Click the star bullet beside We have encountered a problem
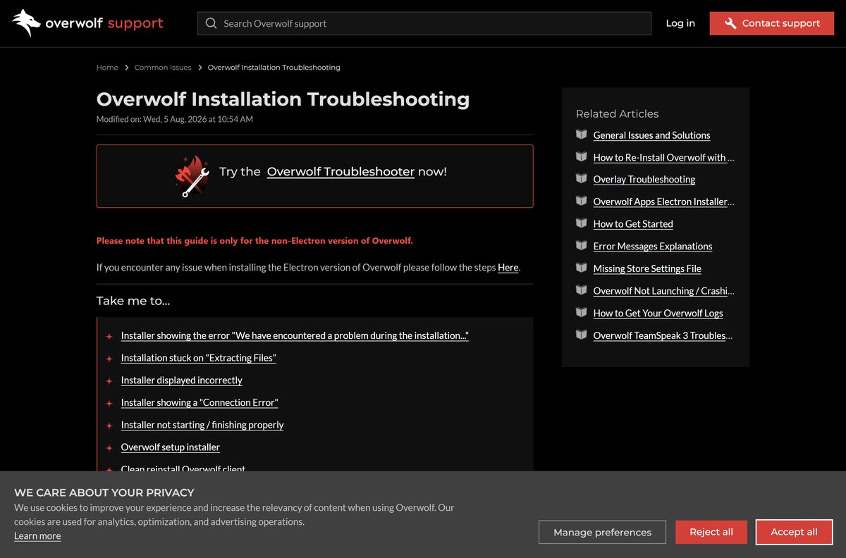The image size is (846, 558). [109, 337]
